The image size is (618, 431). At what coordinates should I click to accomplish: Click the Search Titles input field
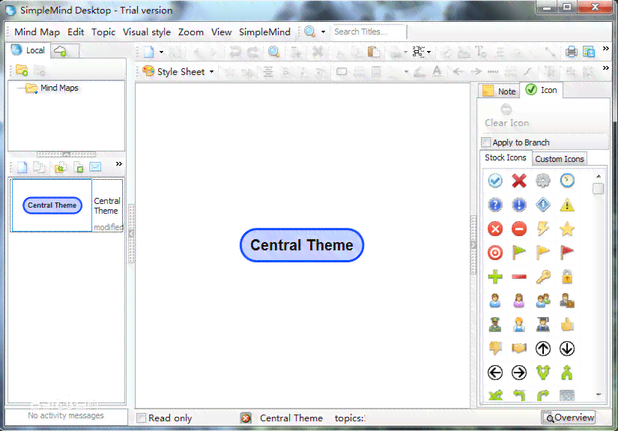coord(368,31)
